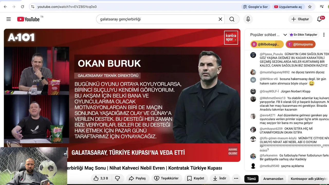Select Kontraspor adlı yükleyici filter tab
329x185 pixels.
click(x=309, y=179)
